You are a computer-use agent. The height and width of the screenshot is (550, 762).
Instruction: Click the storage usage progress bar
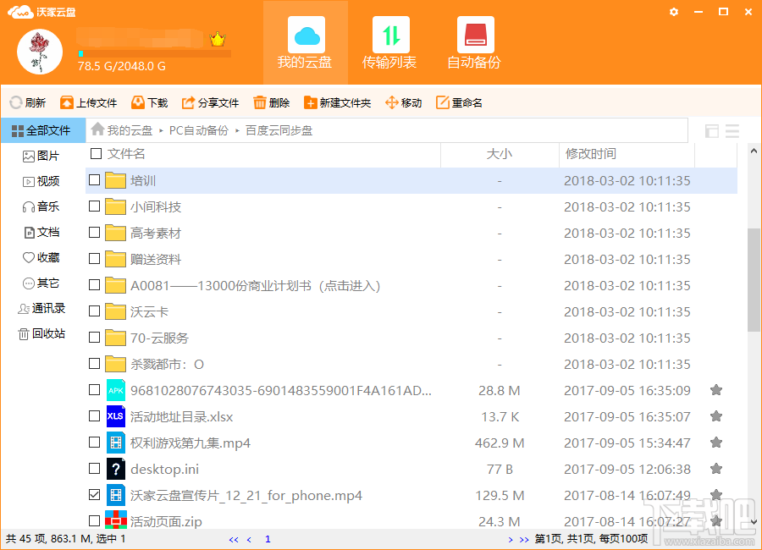(154, 53)
